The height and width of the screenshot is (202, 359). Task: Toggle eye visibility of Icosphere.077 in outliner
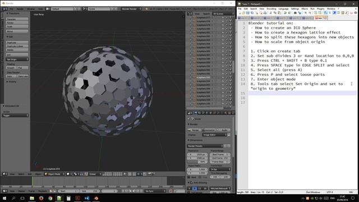coord(223,17)
